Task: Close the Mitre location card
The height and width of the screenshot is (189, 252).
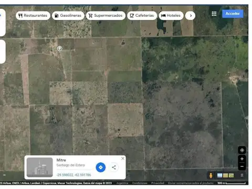Action: point(123,159)
